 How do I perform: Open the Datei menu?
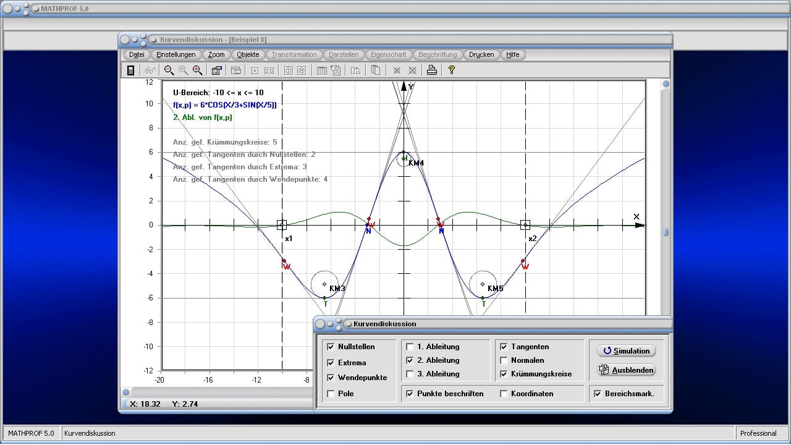[137, 54]
